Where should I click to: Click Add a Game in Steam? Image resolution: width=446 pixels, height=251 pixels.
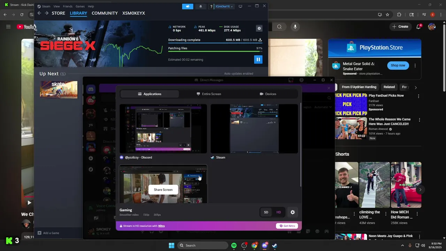click(48, 233)
